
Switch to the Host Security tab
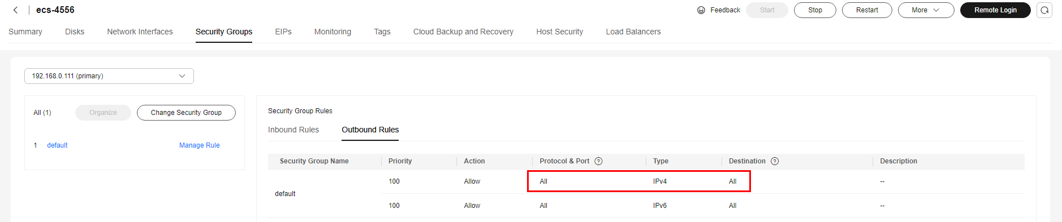(x=560, y=32)
